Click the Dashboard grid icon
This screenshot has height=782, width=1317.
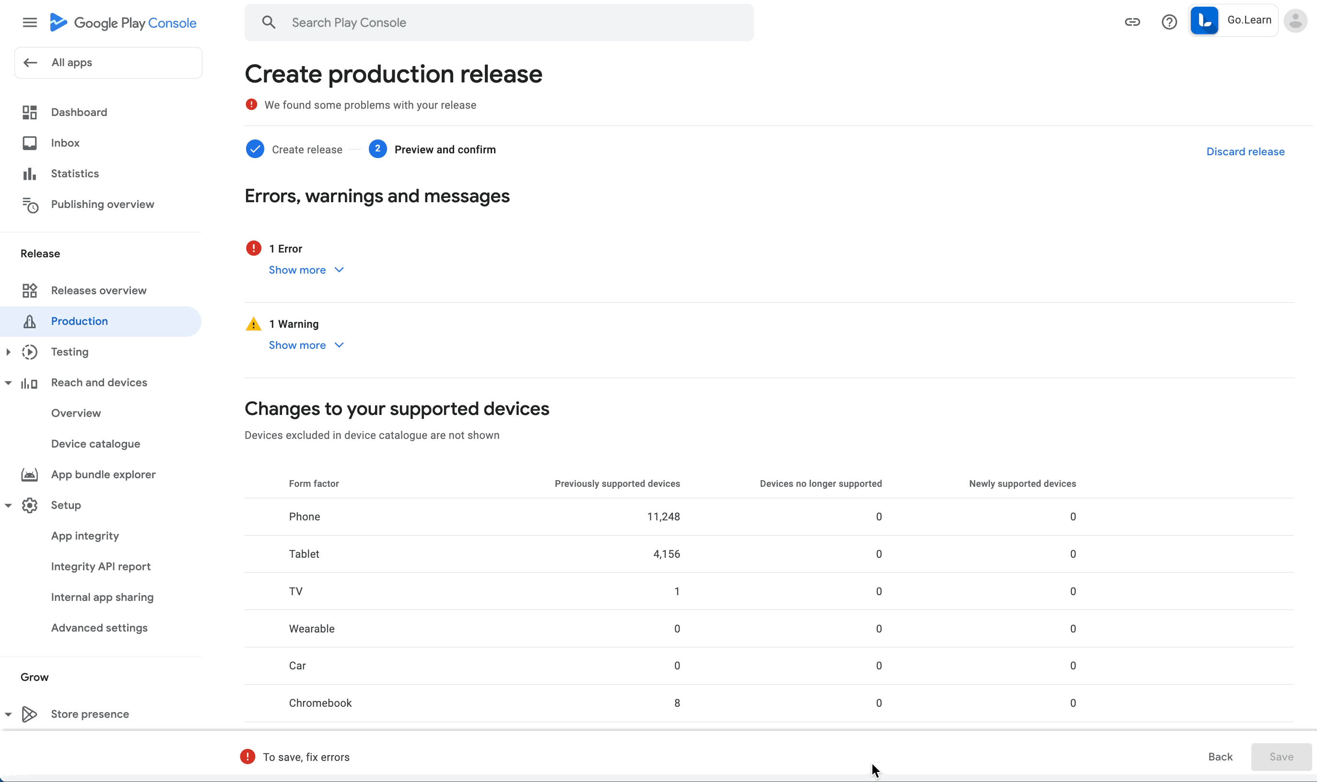coord(30,112)
